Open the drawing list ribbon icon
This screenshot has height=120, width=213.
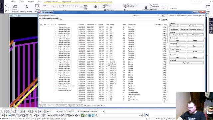pyautogui.click(x=15, y=7)
